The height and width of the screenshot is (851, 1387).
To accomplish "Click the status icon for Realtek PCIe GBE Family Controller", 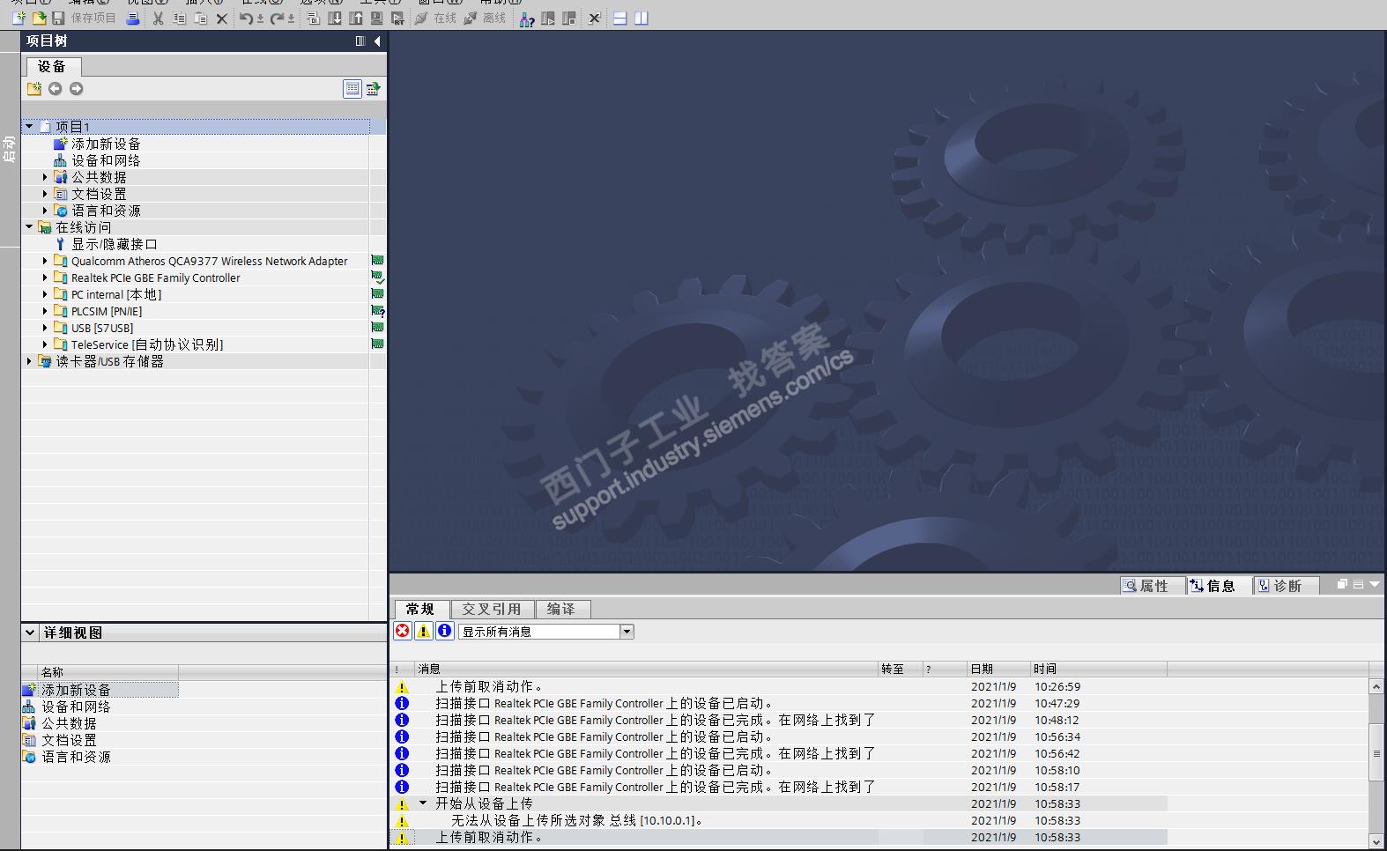I will pos(378,277).
